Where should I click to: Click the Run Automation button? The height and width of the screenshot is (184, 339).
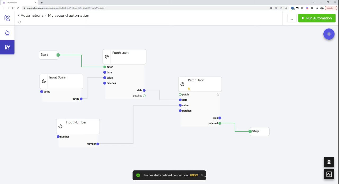[317, 18]
